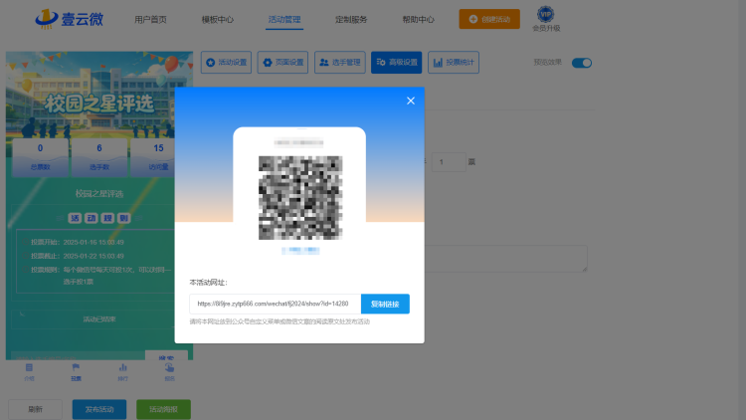This screenshot has width=746, height=420.
Task: Click the 总票数 stat card showing 0
Action: point(40,157)
